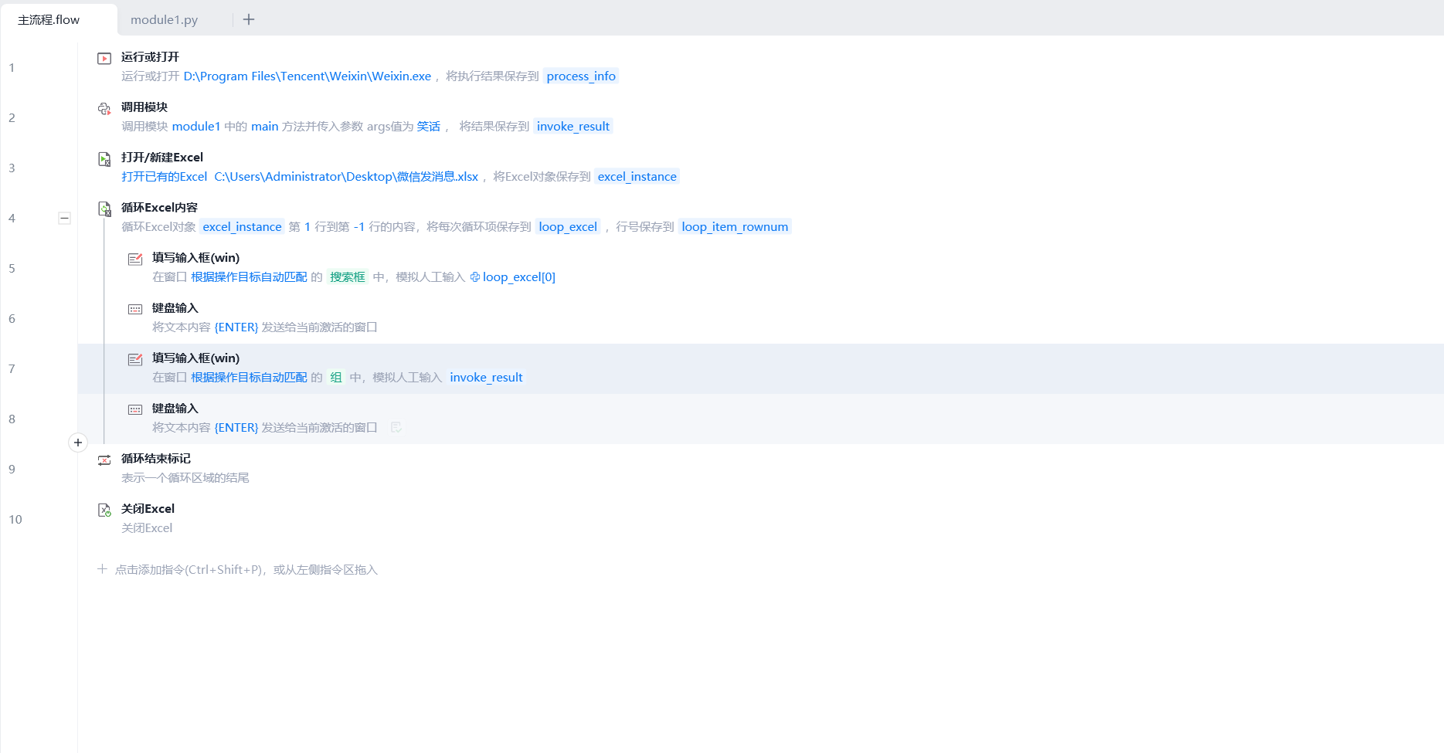1444x753 pixels.
Task: Click the 组 element tag in line 7
Action: coord(336,377)
